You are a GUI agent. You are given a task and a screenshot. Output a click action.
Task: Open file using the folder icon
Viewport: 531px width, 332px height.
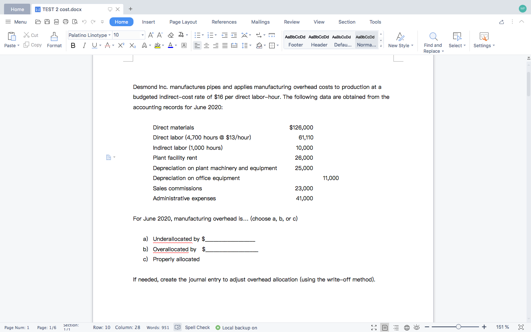pyautogui.click(x=38, y=22)
